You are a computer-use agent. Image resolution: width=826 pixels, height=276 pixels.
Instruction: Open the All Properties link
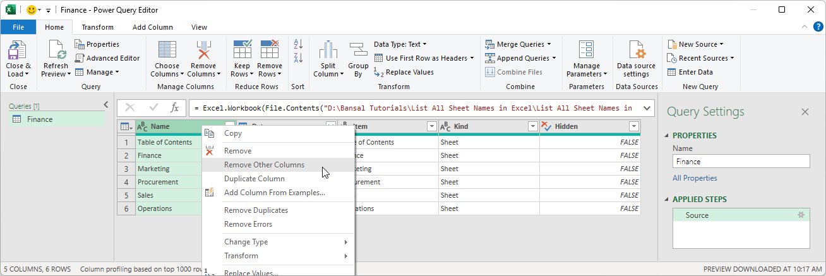click(x=695, y=178)
